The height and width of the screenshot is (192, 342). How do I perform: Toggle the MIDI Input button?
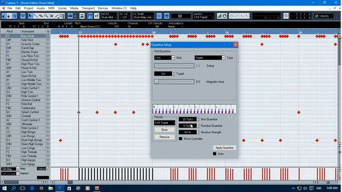pyautogui.click(x=224, y=16)
